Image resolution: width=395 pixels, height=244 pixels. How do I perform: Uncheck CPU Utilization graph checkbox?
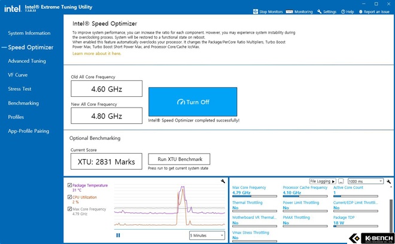coord(70,197)
